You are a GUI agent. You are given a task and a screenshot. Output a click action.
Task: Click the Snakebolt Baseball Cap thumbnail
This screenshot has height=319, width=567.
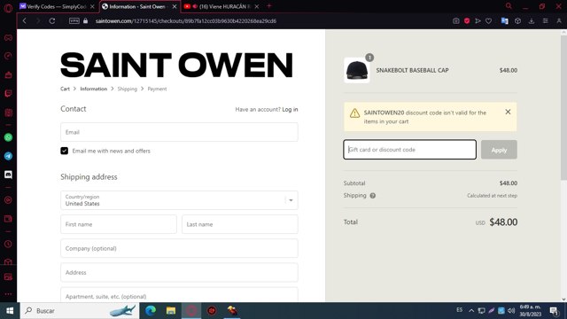click(x=356, y=70)
